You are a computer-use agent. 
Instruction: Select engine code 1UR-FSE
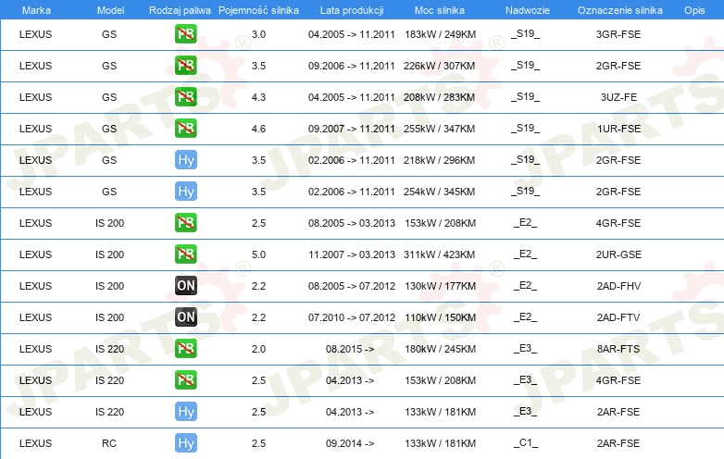[618, 129]
